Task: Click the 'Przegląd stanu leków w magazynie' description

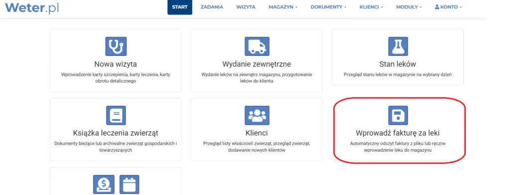Action: pyautogui.click(x=397, y=75)
